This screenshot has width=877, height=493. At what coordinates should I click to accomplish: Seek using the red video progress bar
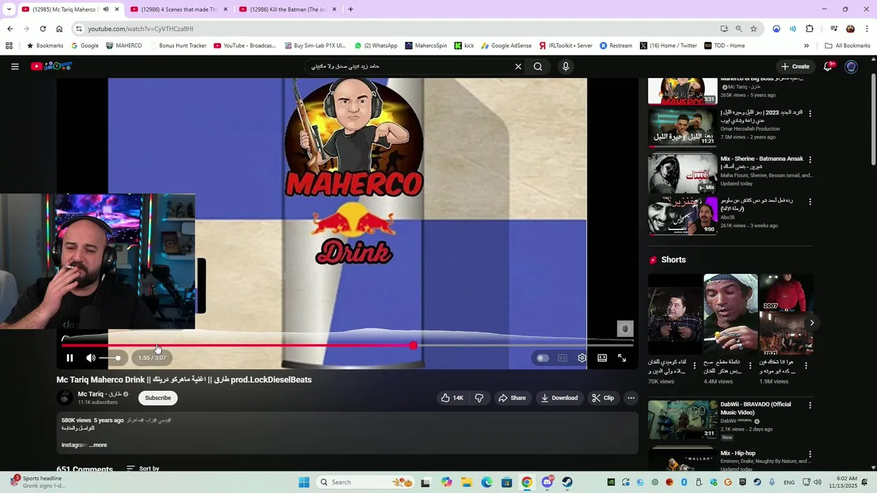(348, 346)
